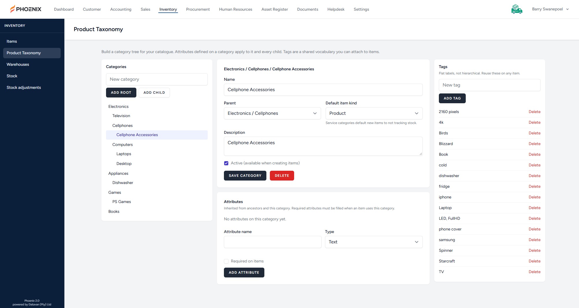This screenshot has height=308, width=579.
Task: Open the Human Resources menu
Action: (235, 9)
